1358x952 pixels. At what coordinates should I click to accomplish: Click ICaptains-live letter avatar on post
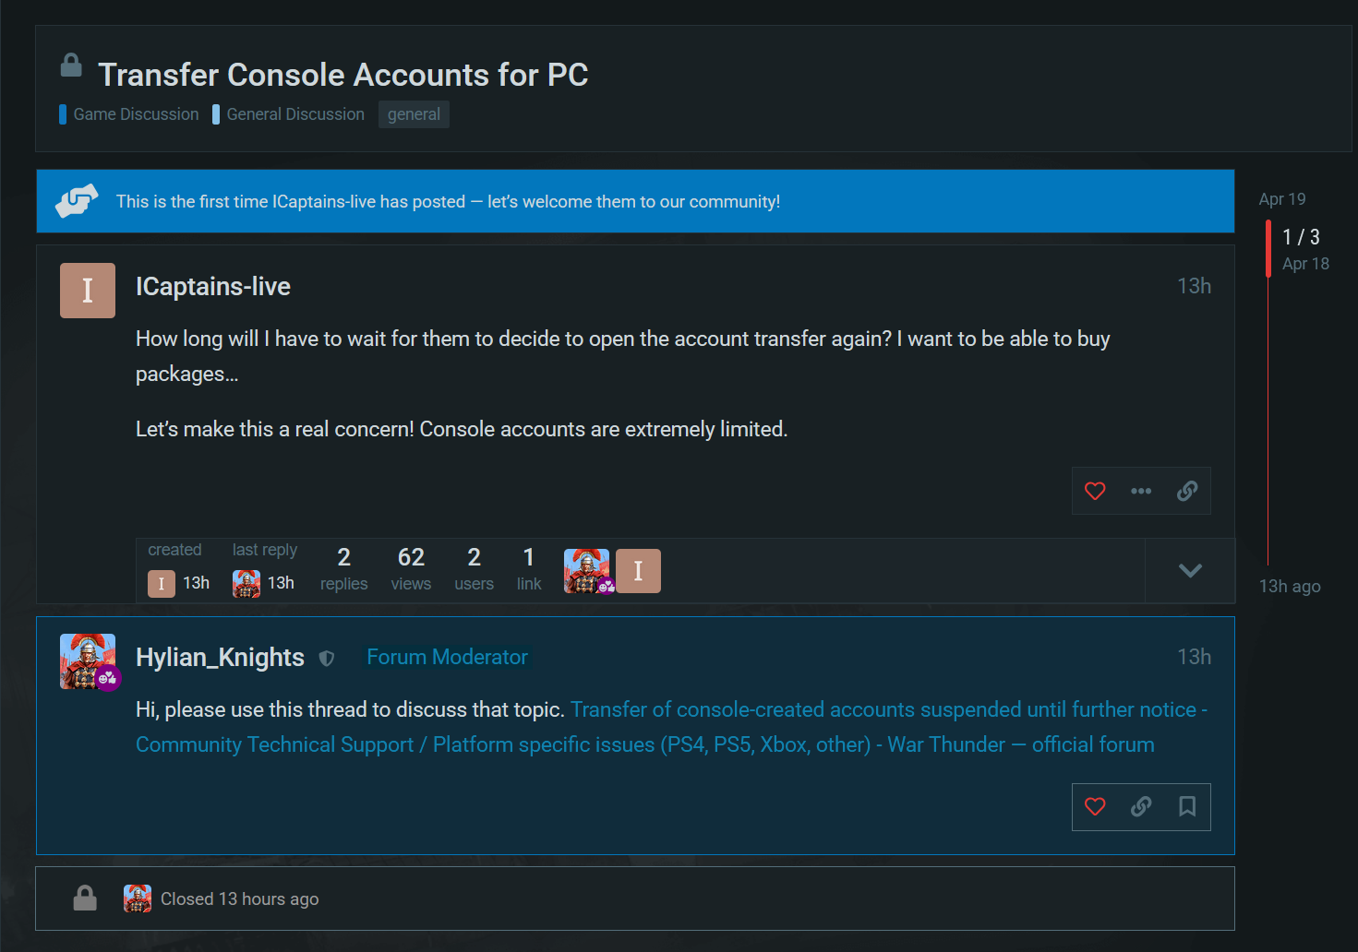coord(88,291)
